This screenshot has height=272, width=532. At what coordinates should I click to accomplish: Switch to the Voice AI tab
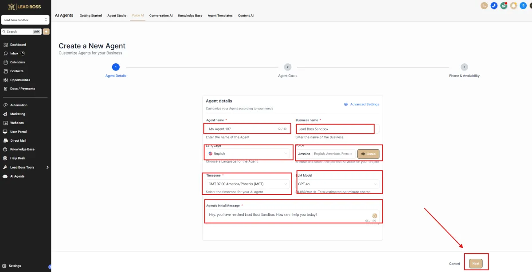tap(138, 16)
